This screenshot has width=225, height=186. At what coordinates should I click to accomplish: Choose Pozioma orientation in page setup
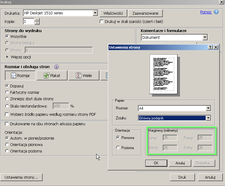point(118,148)
